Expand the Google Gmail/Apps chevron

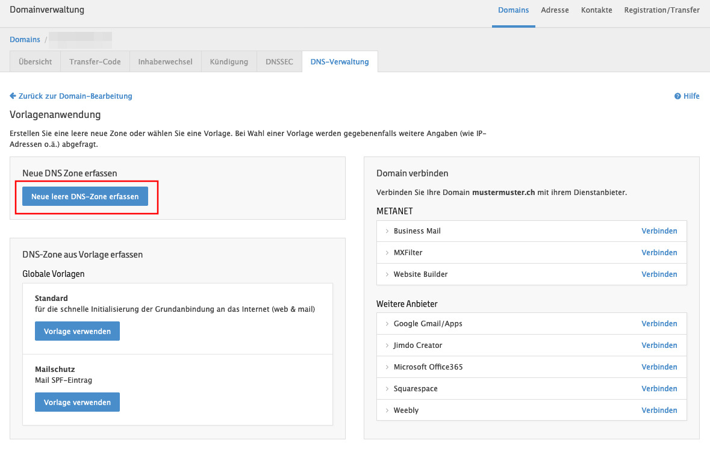[387, 324]
